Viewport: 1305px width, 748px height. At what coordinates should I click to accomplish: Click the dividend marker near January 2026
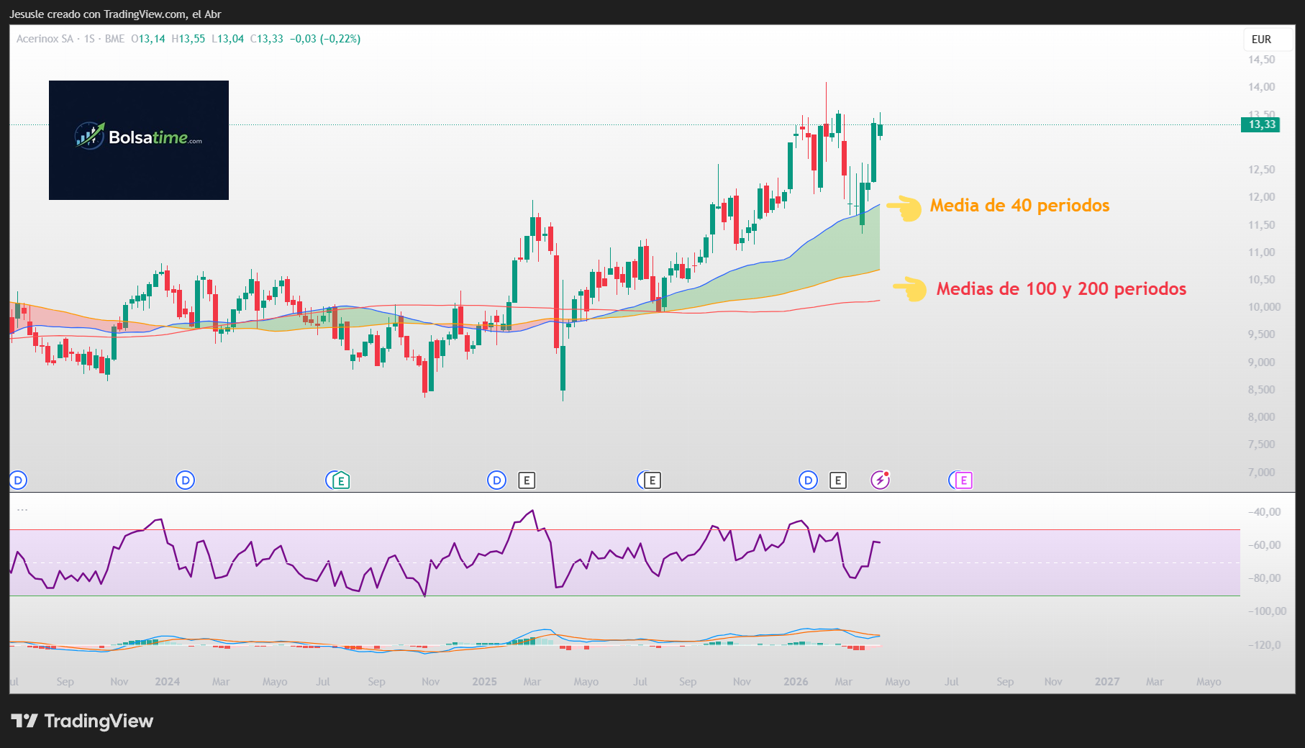coord(808,480)
